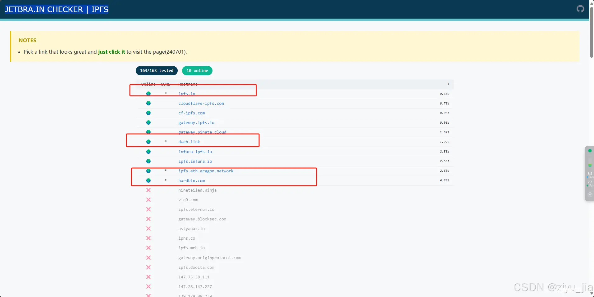594x297 pixels.
Task: Select the ipfs.mrh.io hostname text
Action: point(191,248)
